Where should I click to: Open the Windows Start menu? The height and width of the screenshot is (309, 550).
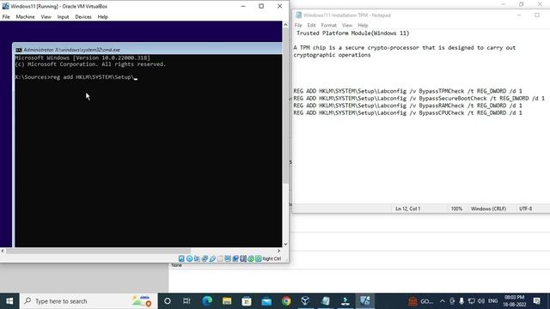pos(9,301)
